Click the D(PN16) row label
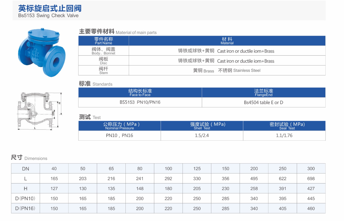The width and height of the screenshot is (344, 221). click(25, 208)
